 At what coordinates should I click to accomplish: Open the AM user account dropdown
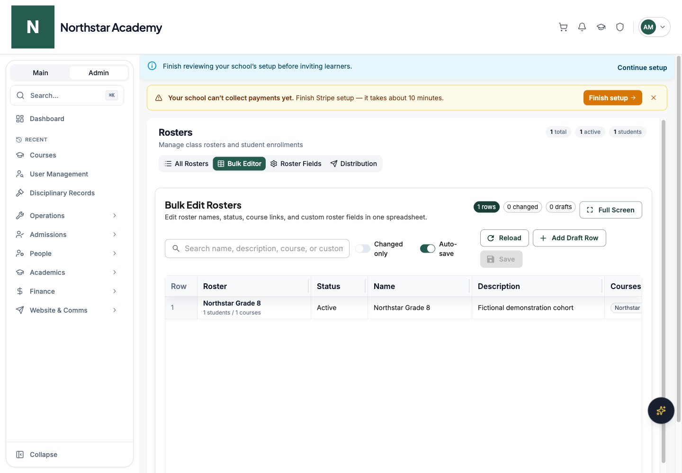pyautogui.click(x=655, y=27)
